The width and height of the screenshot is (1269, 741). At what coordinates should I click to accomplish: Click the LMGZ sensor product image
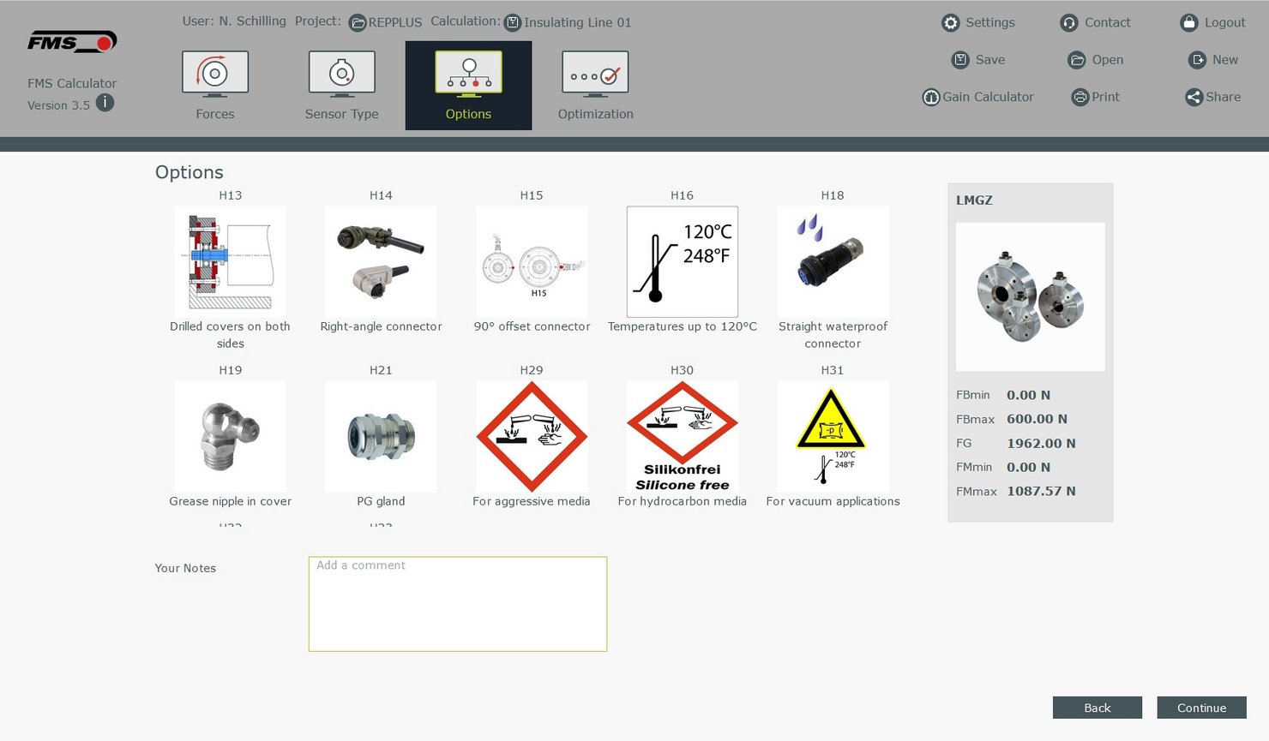point(1031,296)
